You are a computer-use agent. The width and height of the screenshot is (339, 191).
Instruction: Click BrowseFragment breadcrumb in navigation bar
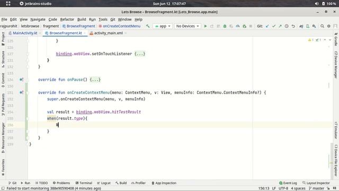pos(79,26)
